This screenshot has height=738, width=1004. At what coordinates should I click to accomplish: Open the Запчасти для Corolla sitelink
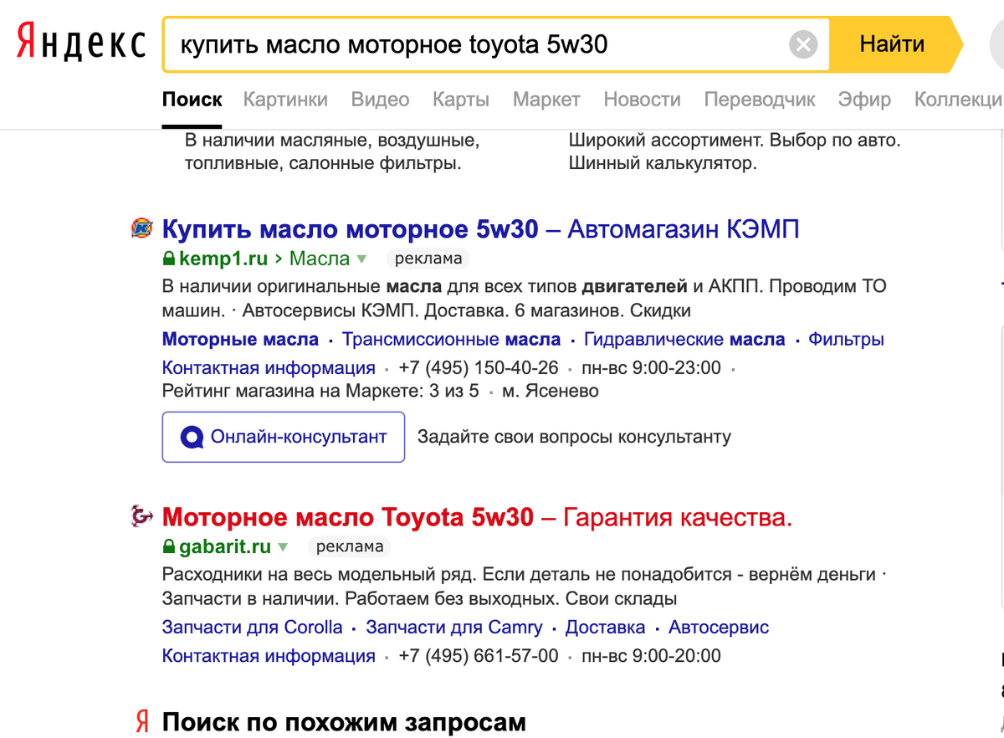coord(253,628)
